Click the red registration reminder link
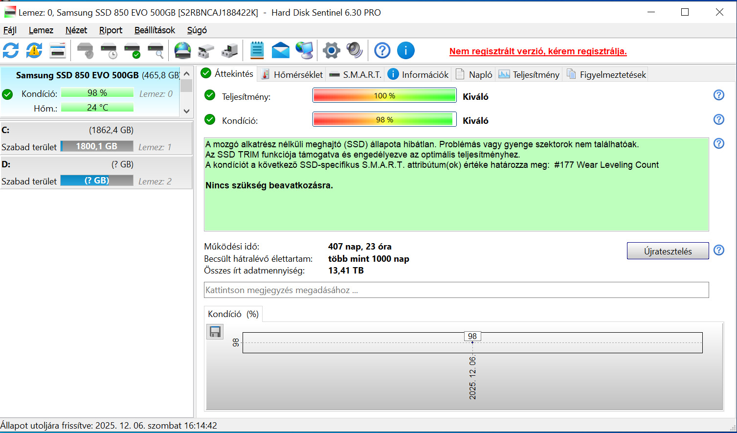 [538, 51]
